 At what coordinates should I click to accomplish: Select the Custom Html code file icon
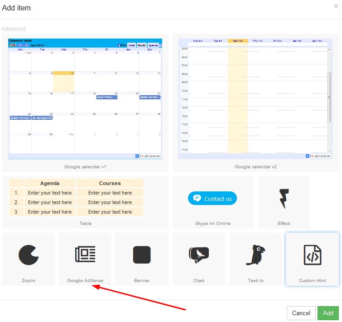point(313,255)
